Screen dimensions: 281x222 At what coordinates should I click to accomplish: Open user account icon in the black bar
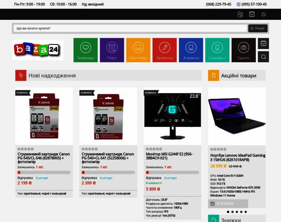240,14
